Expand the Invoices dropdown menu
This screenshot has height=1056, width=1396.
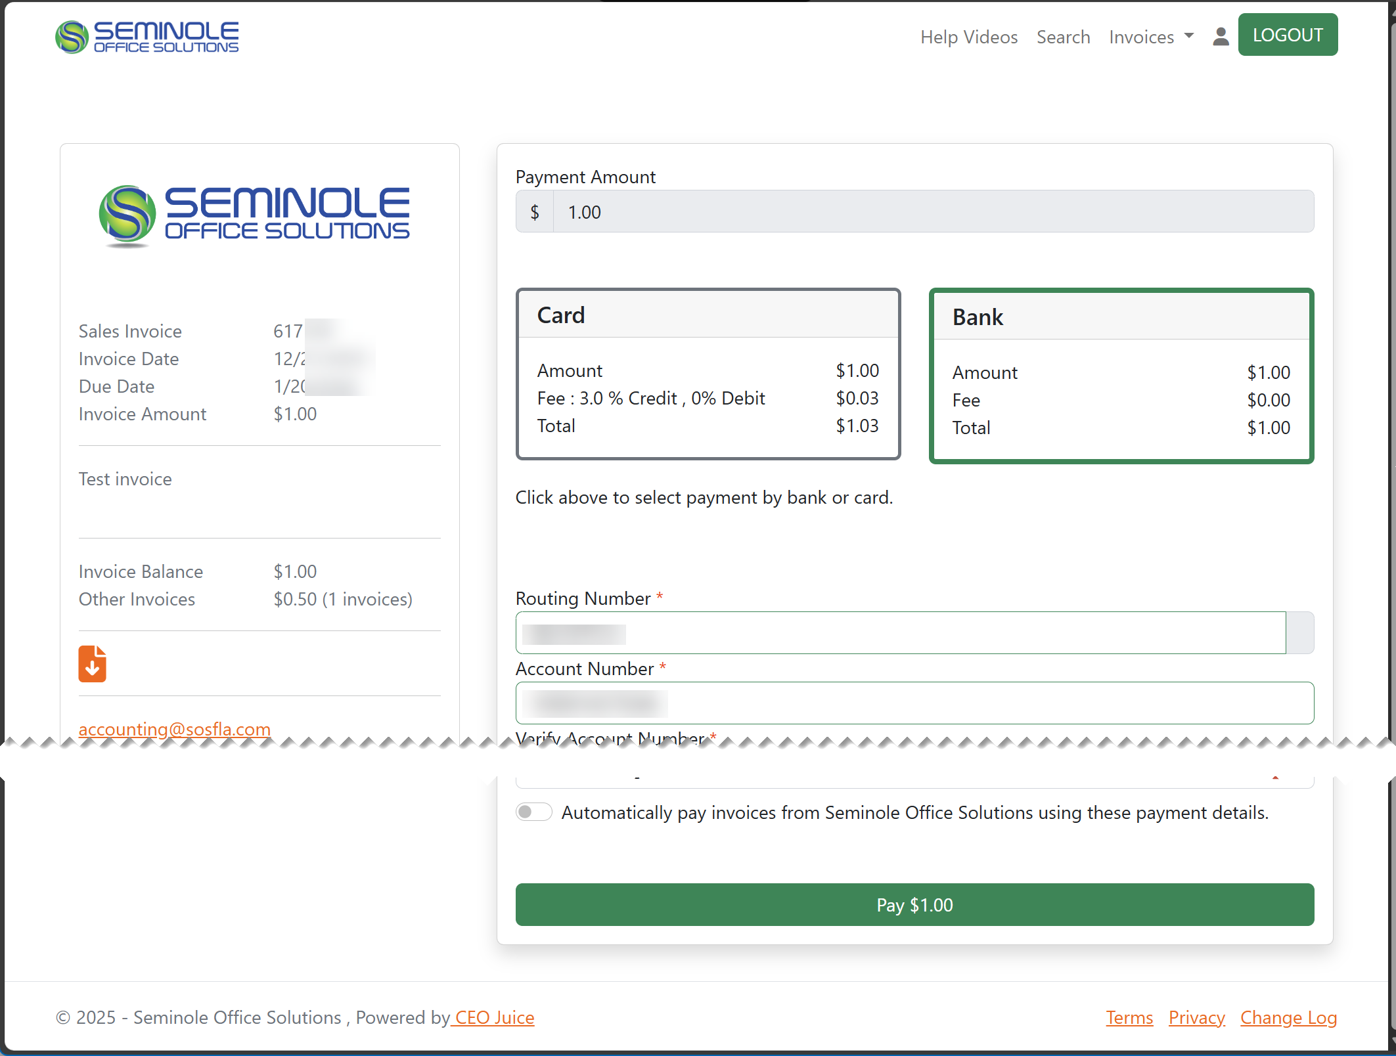pos(1151,37)
